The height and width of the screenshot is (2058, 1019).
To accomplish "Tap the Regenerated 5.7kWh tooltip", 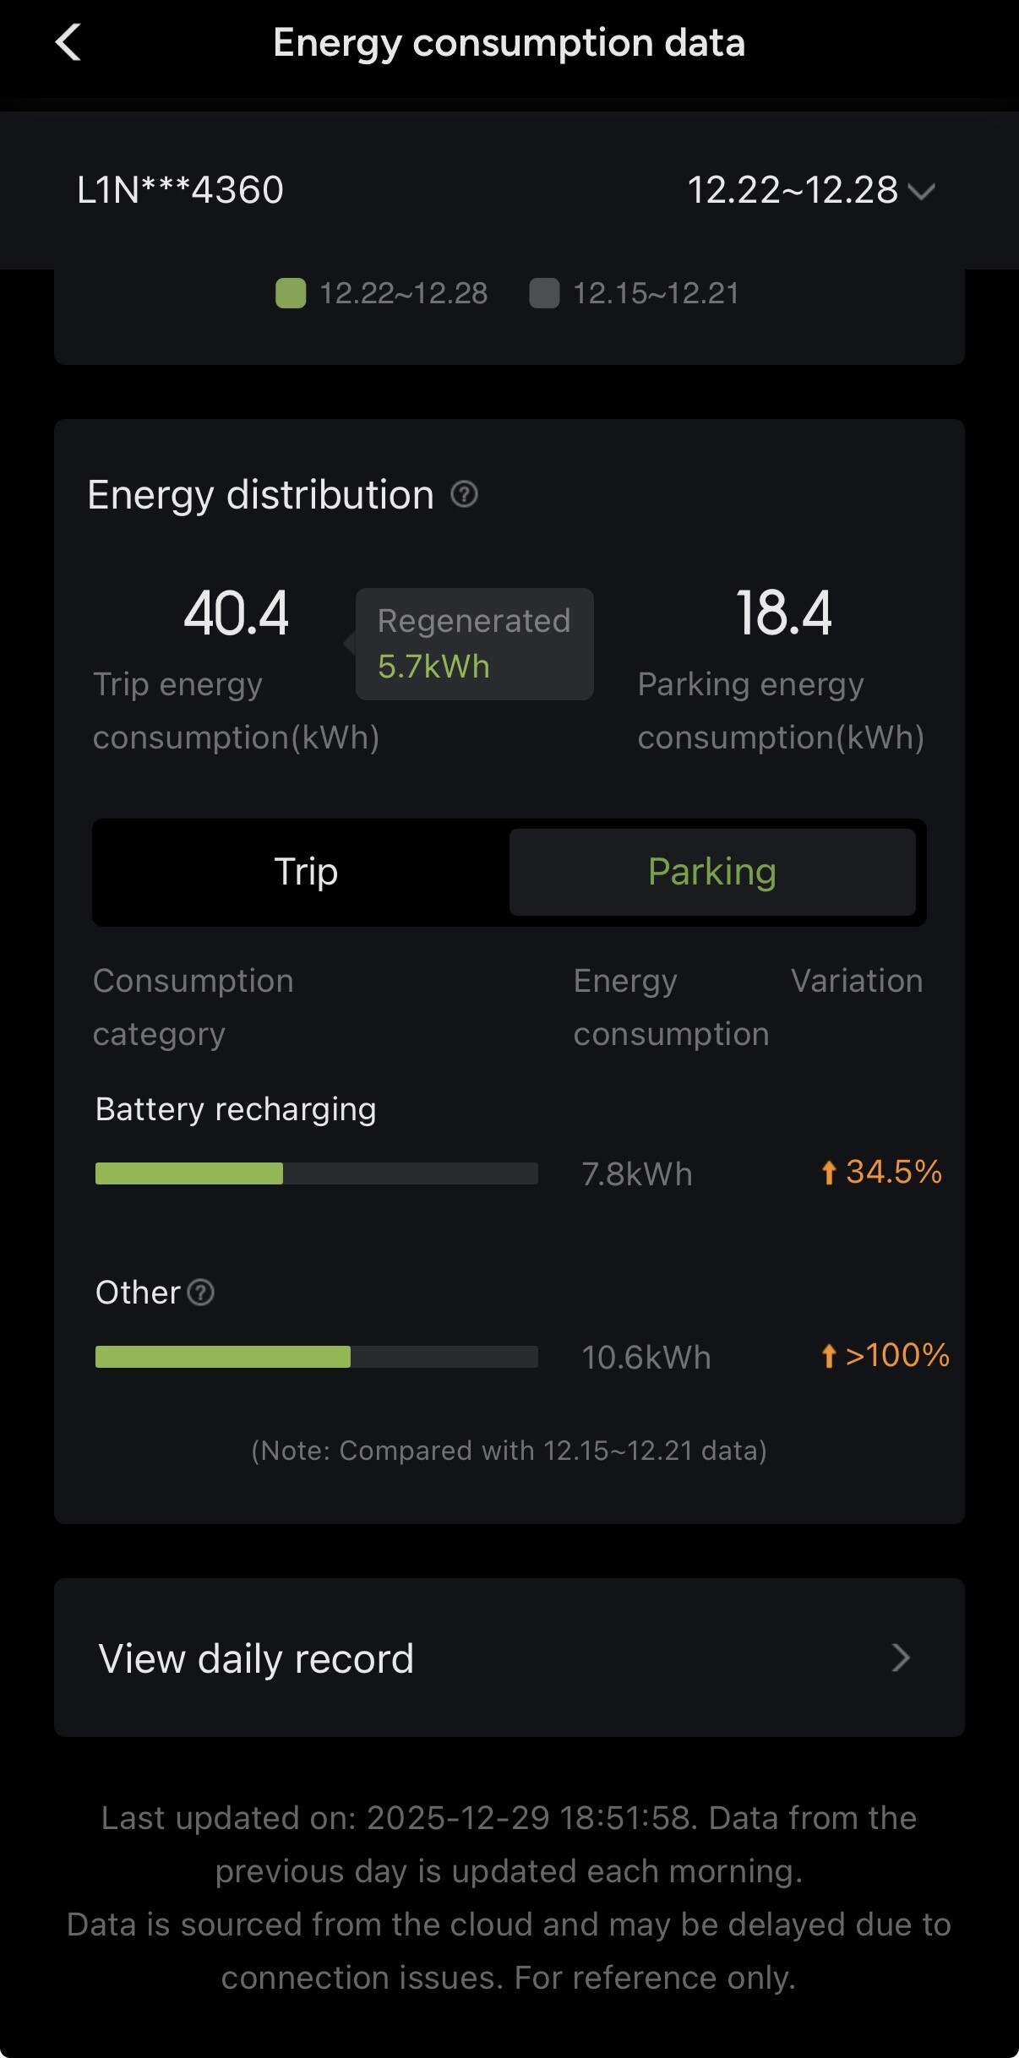I will click(x=474, y=644).
